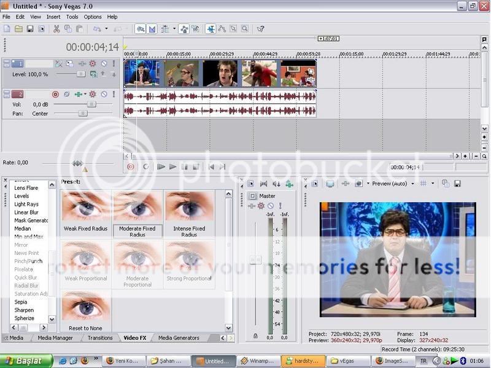
Task: Click Dim Output speaker icon in mixer
Action: click(276, 184)
